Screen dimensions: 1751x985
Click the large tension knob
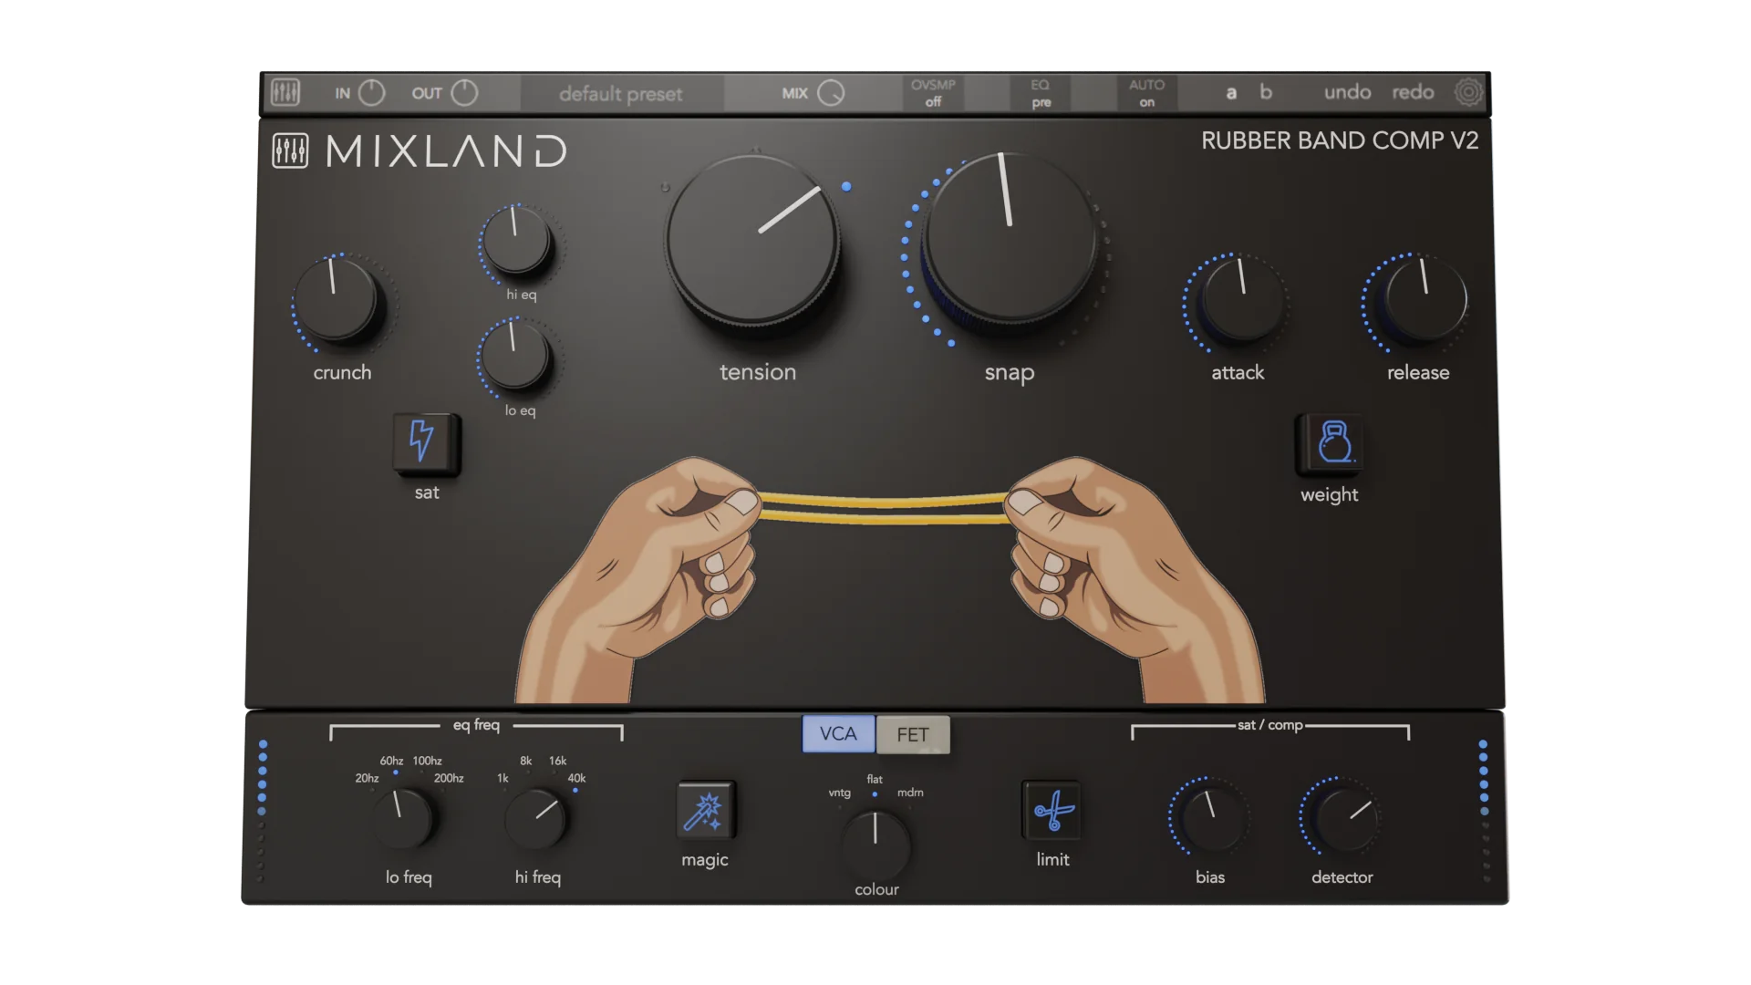pyautogui.click(x=752, y=239)
